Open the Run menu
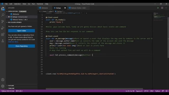Screen dimensions: 169x95 (x=34, y=4)
